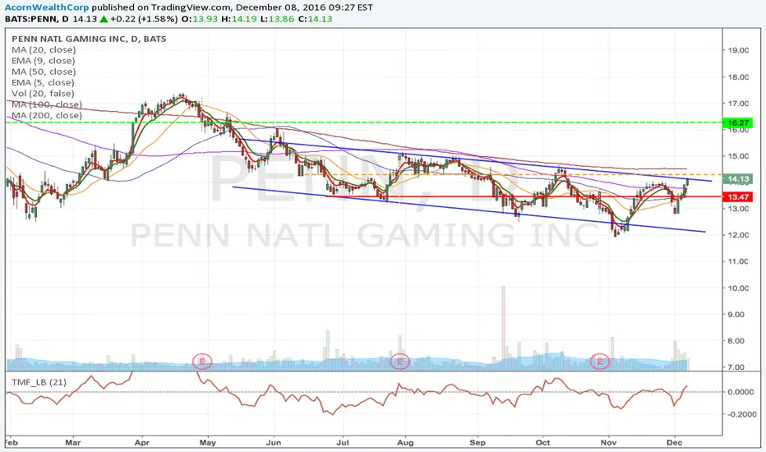This screenshot has height=452, width=766.
Task: Click the 7.00 price axis value
Action: 736,367
